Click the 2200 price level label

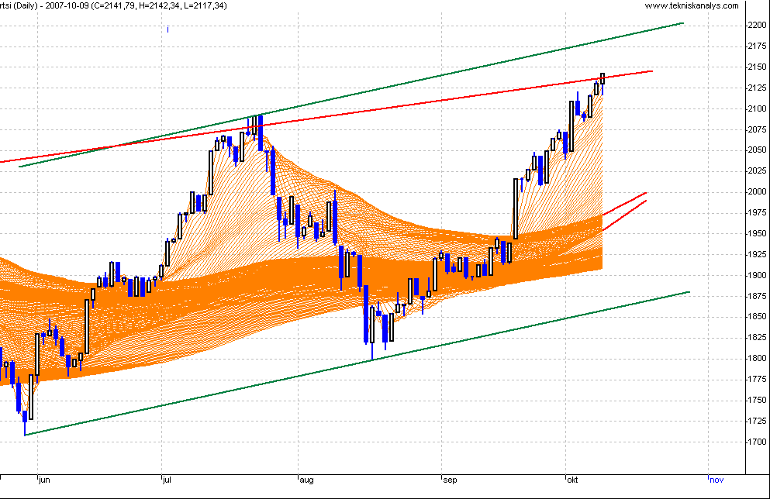click(756, 26)
